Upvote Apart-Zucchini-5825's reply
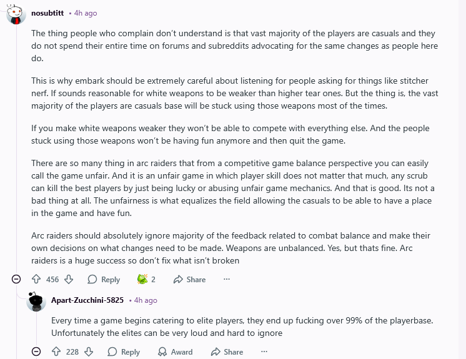 [56, 352]
